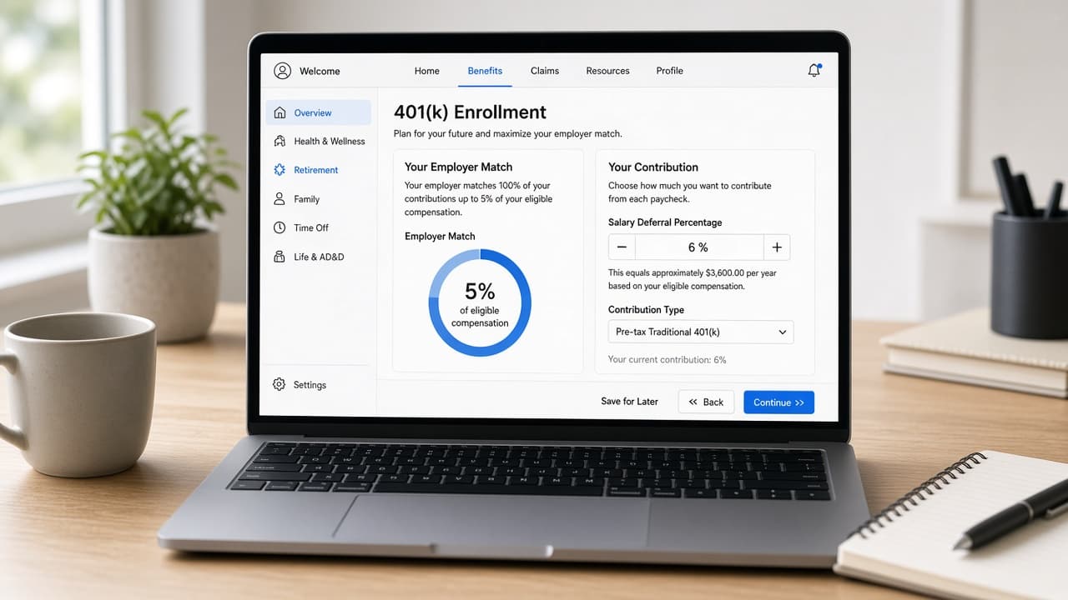
Task: Click the Time Off clock icon
Action: (x=280, y=227)
